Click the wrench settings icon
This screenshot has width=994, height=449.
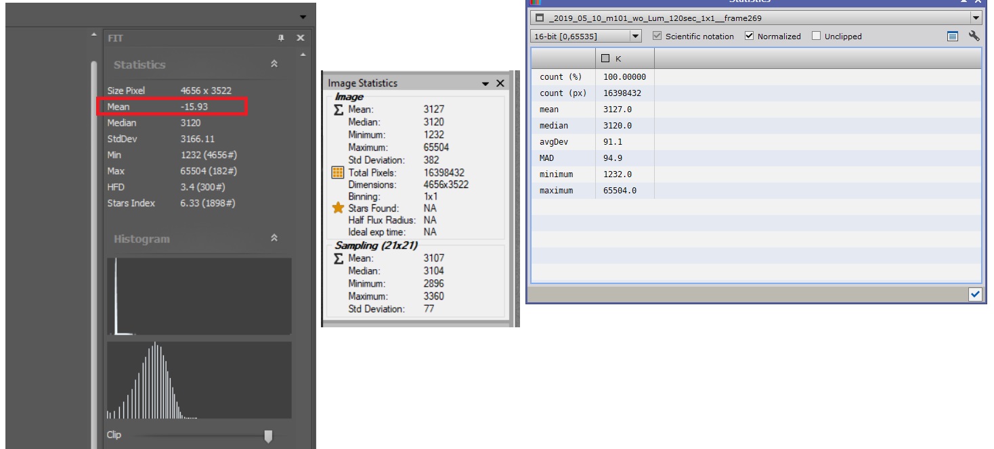[x=974, y=37]
